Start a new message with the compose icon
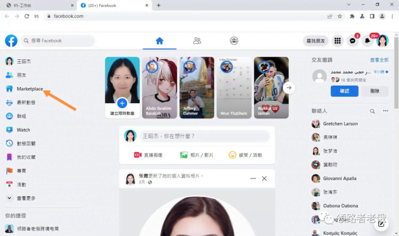 click(x=382, y=224)
